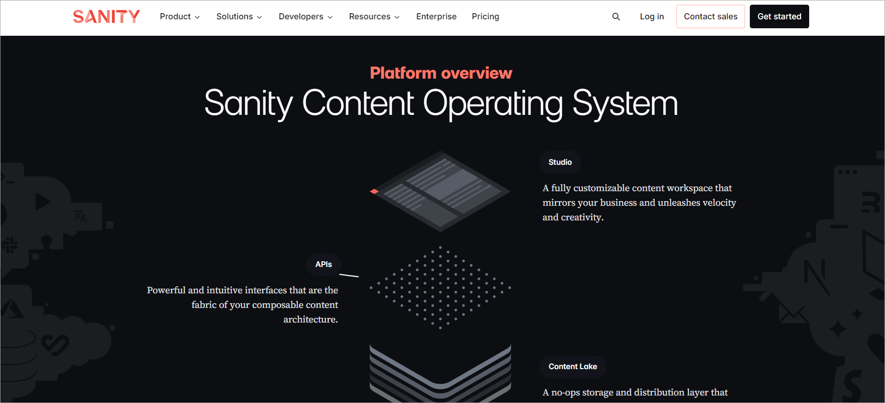Click the dotted APIs layer illustration
The image size is (885, 403).
(x=440, y=287)
